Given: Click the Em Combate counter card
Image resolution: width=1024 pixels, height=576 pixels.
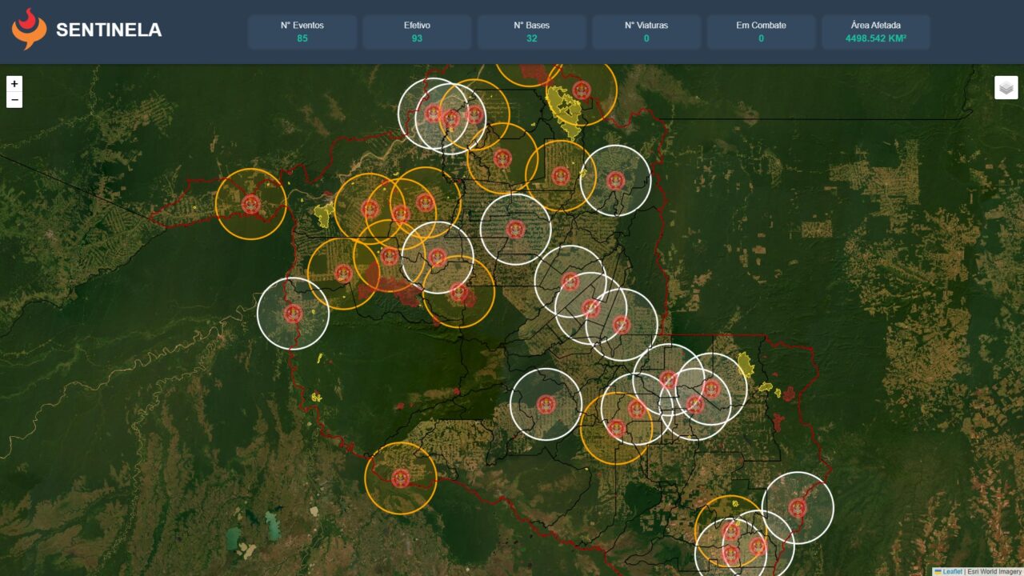Looking at the screenshot, I should coord(761,32).
